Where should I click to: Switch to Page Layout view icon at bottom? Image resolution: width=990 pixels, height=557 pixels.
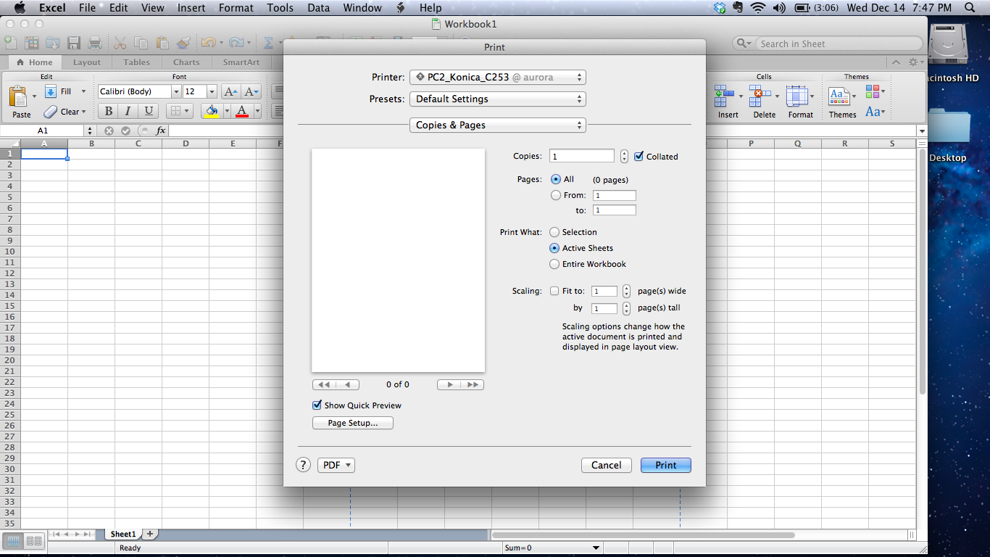click(x=34, y=540)
